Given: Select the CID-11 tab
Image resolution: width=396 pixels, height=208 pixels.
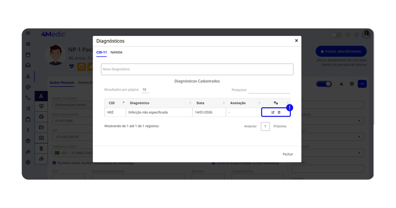Looking at the screenshot, I should [x=101, y=52].
